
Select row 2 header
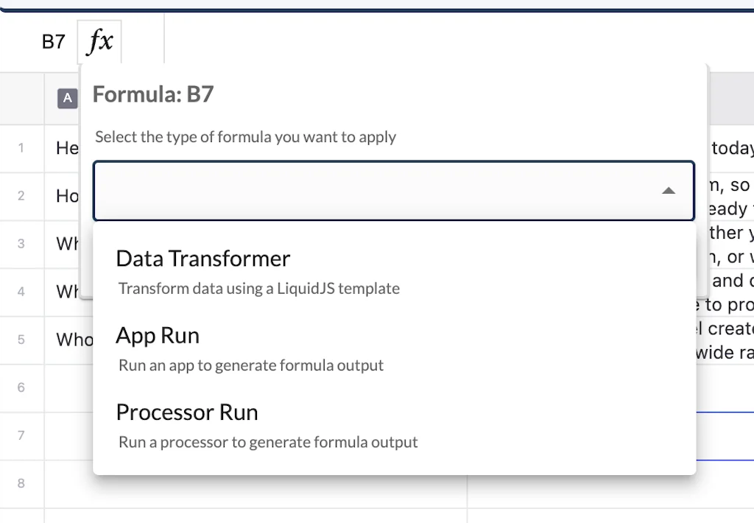(21, 196)
